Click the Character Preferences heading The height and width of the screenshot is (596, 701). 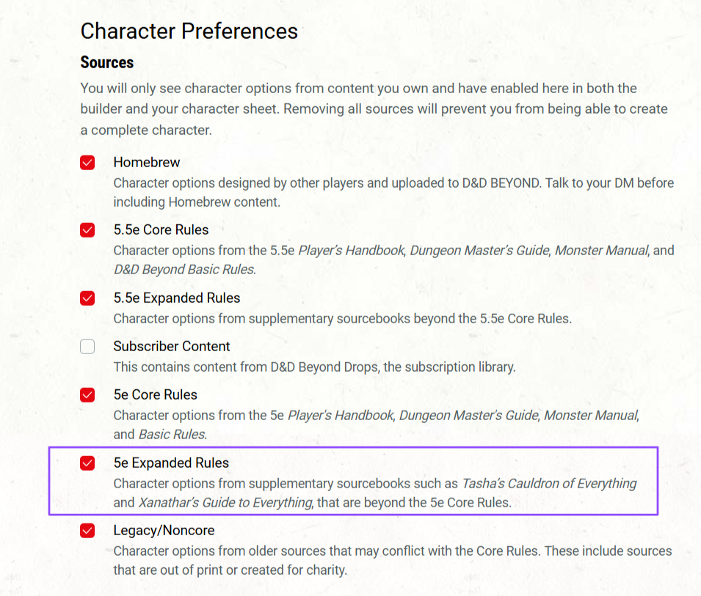coord(189,32)
